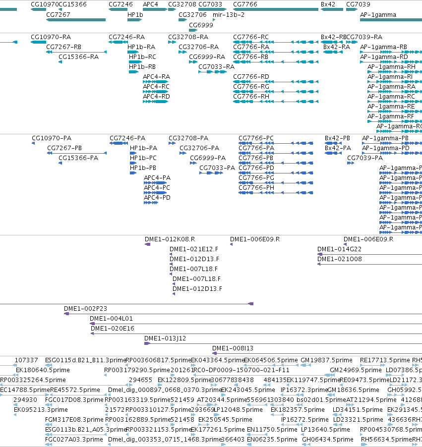Click transcript APC4-RD
The image size is (422, 447).
pyautogui.click(x=156, y=97)
